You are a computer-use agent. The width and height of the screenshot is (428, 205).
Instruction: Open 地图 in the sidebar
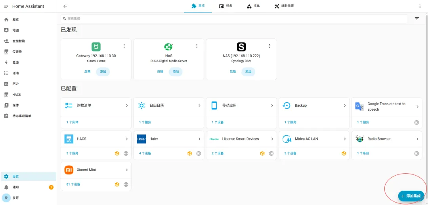(x=29, y=30)
